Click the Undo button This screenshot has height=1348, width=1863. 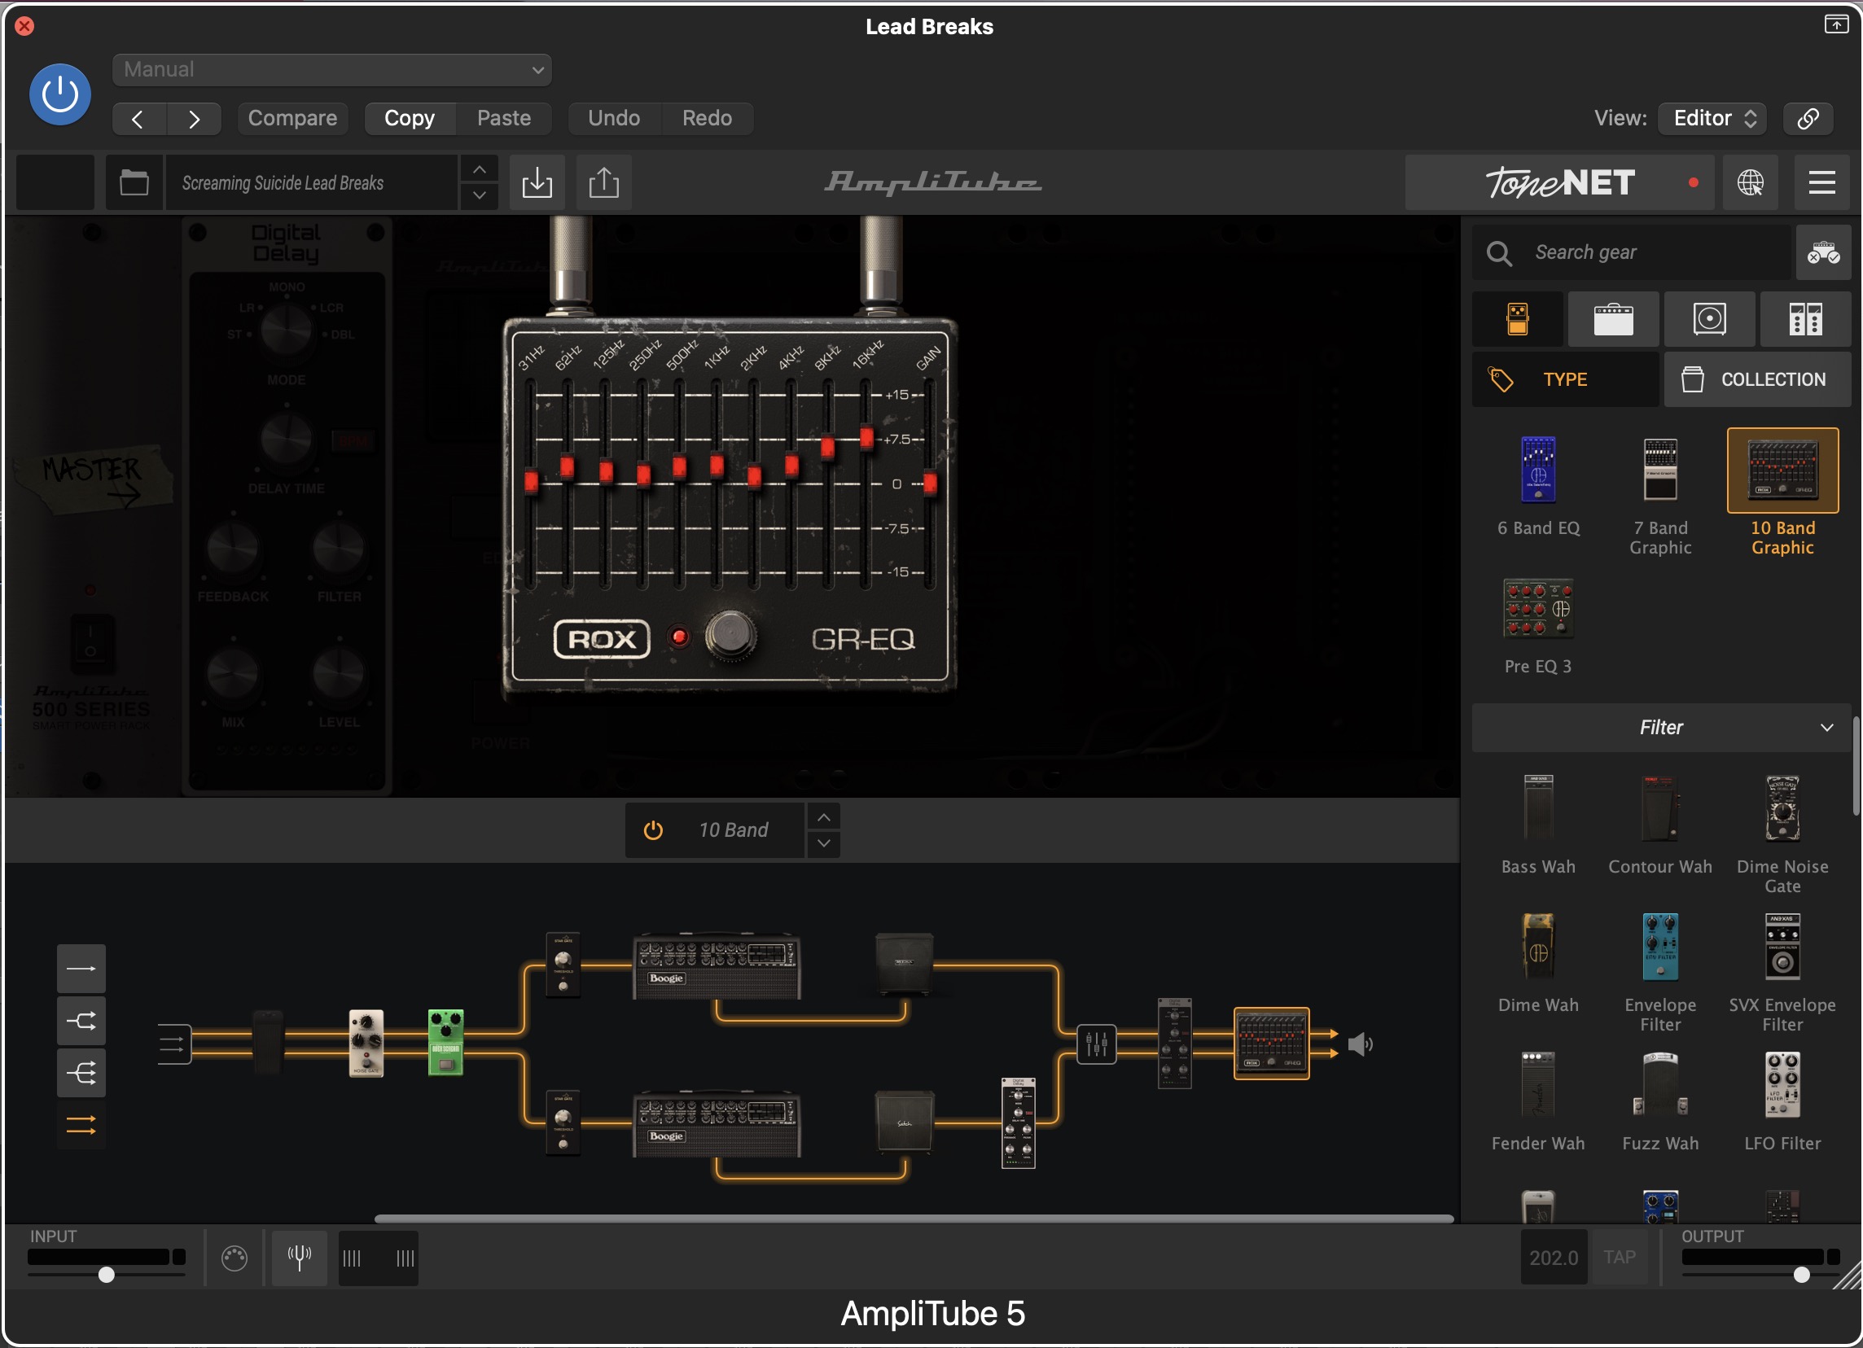tap(614, 118)
